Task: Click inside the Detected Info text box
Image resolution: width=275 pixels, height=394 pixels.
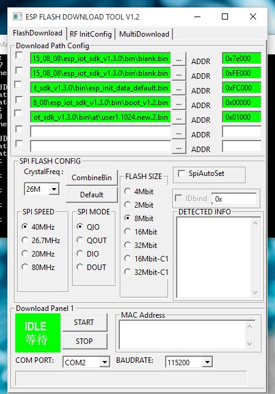Action: click(x=214, y=257)
